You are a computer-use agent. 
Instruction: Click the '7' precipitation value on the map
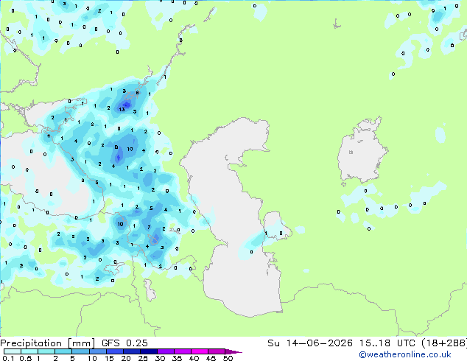[149, 228]
